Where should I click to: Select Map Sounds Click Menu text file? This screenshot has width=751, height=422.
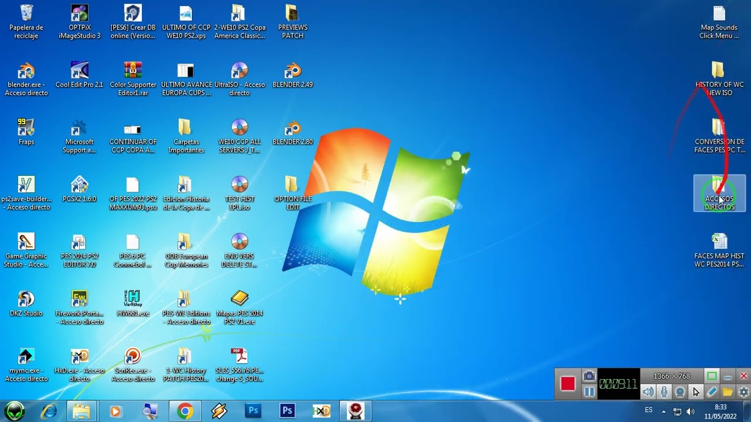[x=719, y=22]
